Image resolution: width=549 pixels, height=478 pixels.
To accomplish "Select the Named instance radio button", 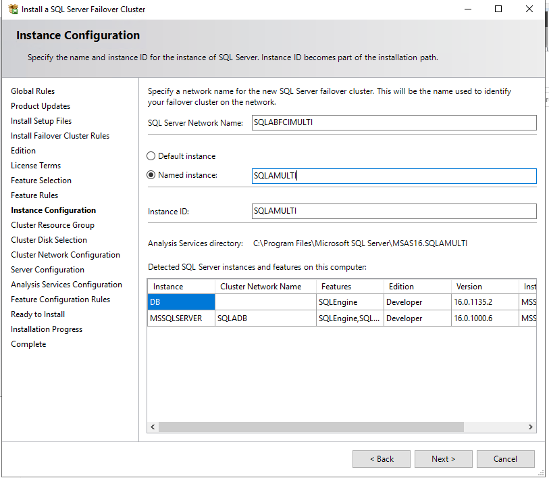I will (151, 175).
